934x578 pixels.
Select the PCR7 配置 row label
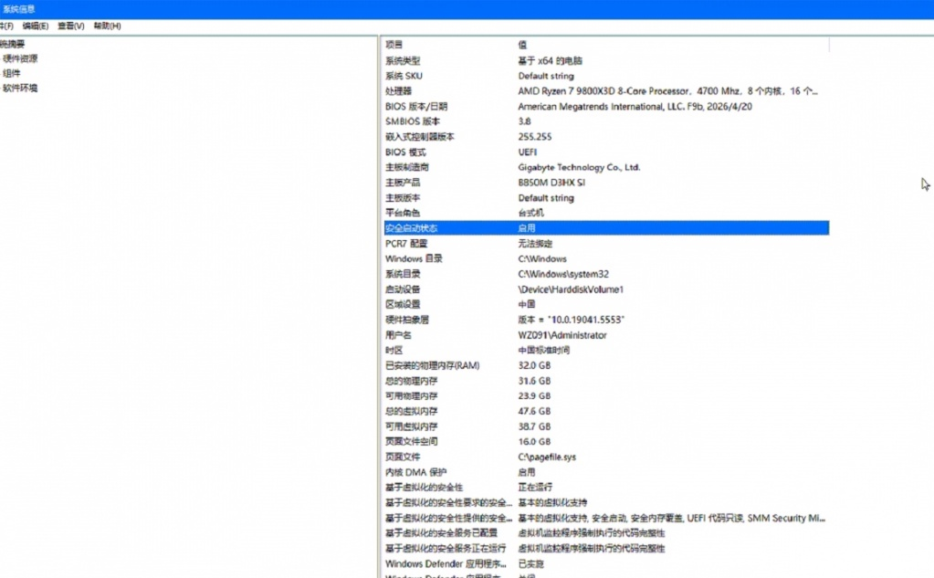pyautogui.click(x=406, y=244)
